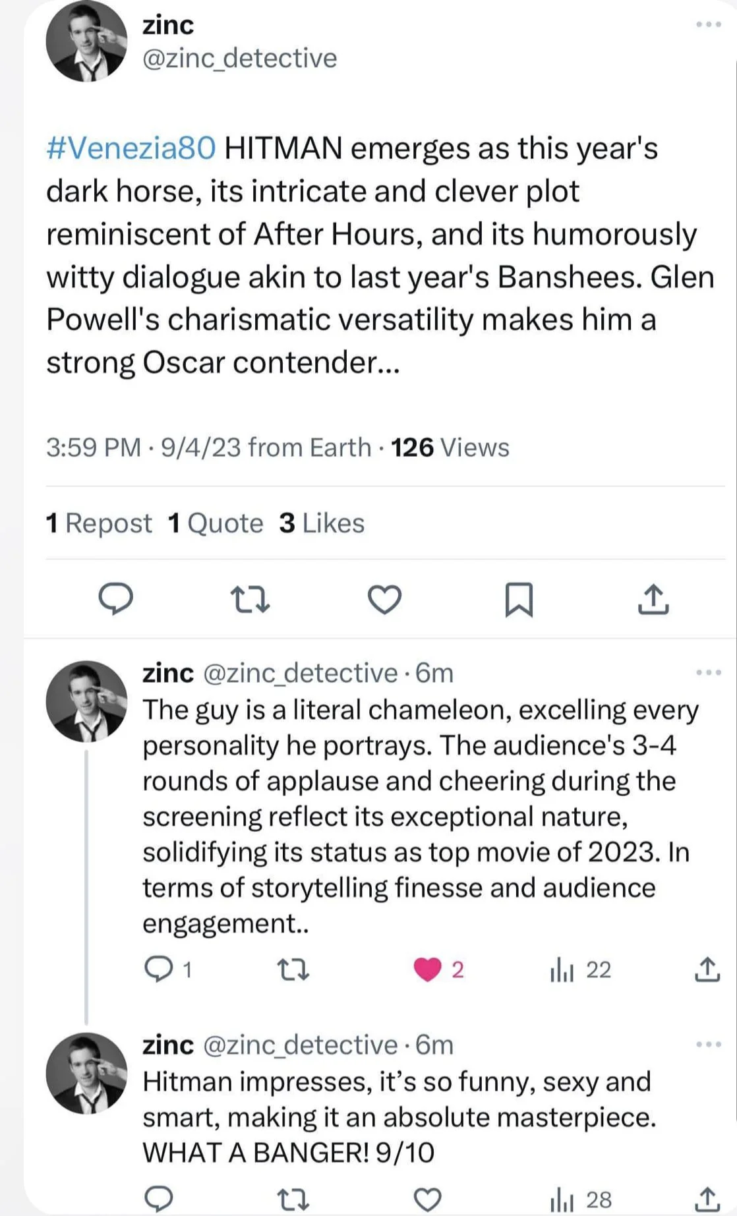Open more options on 9/10 reply
Image resolution: width=737 pixels, height=1216 pixels.
709,1045
